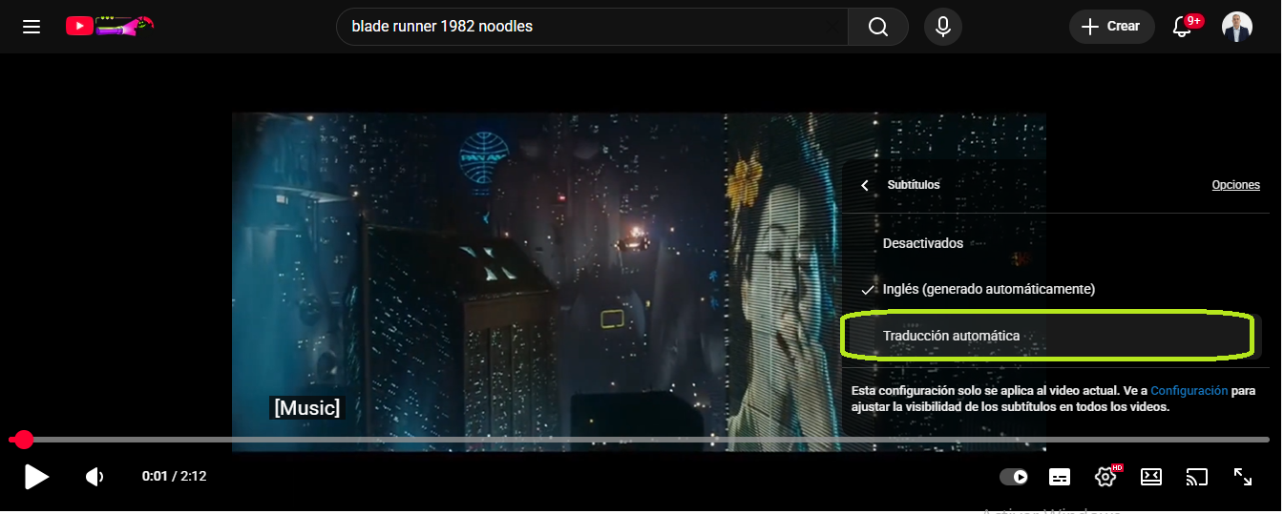Cast video to a TV
1284x514 pixels.
pyautogui.click(x=1197, y=477)
